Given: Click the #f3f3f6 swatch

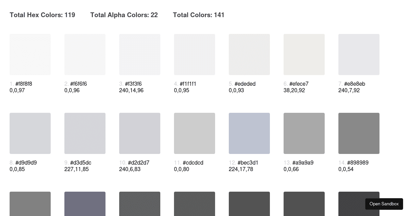Looking at the screenshot, I should (x=140, y=55).
